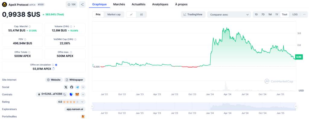309x119 pixels.
Task: Open the Comparer avec dropdown
Action: point(229,14)
